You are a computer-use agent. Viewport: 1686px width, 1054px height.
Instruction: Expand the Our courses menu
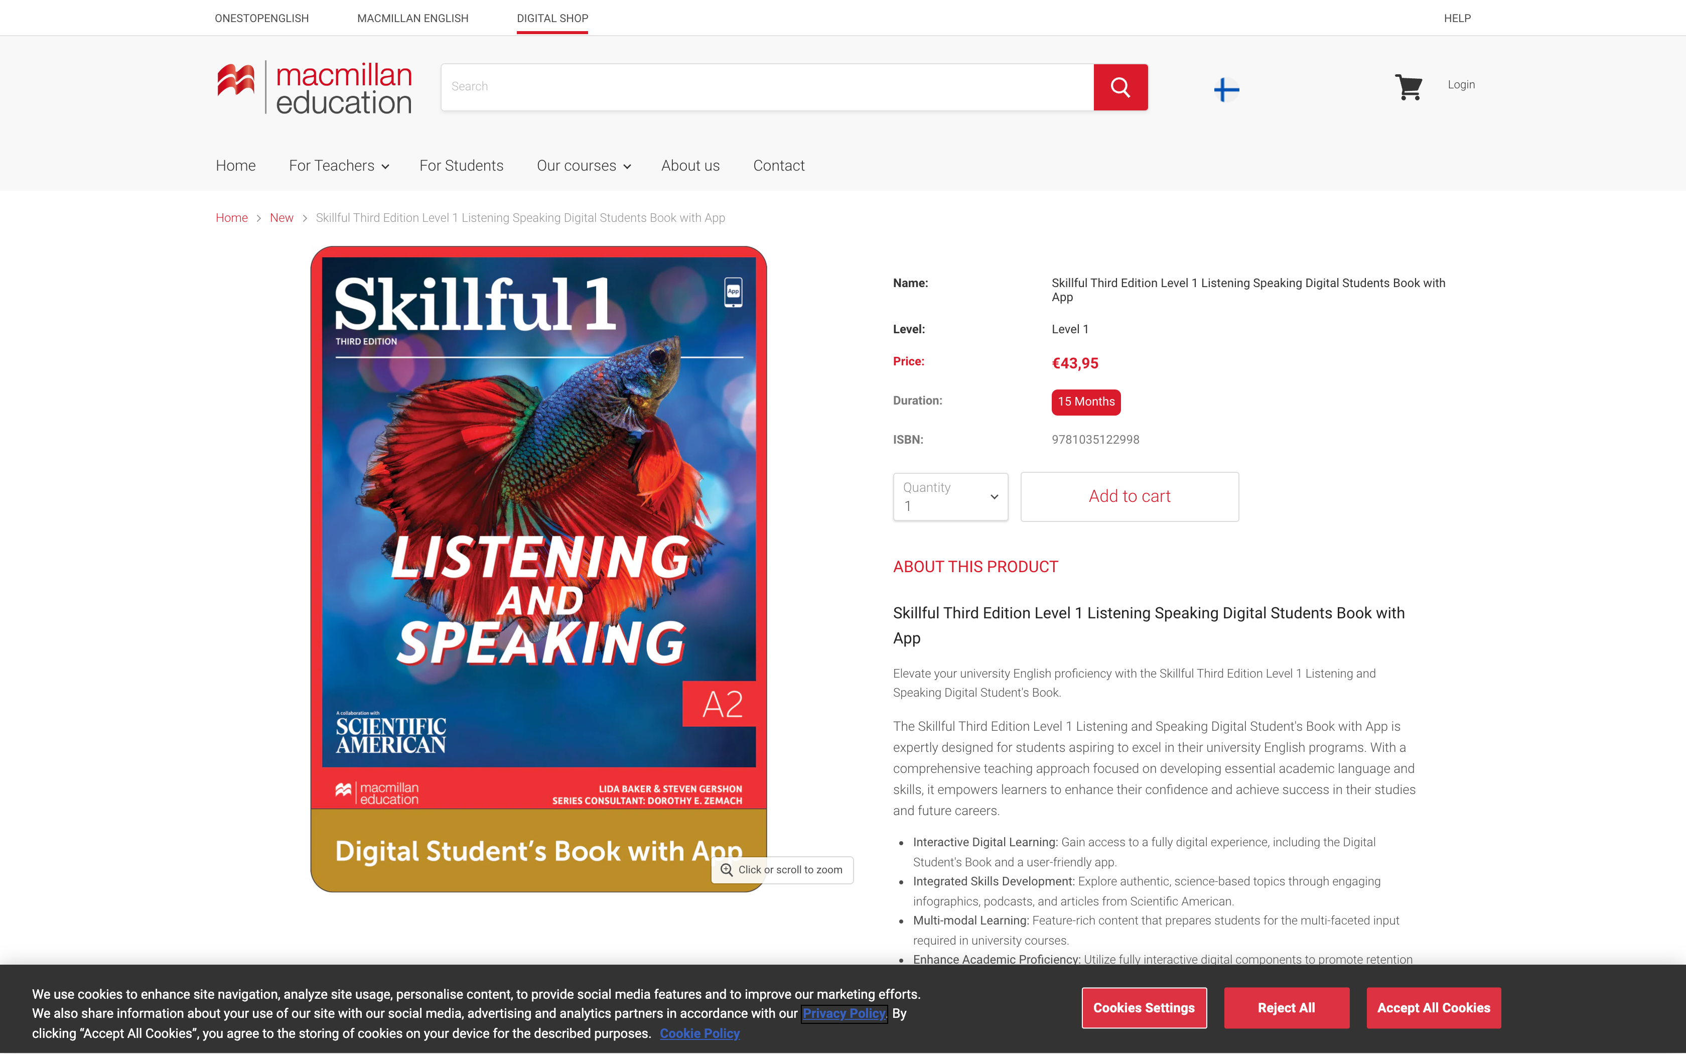pos(583,166)
